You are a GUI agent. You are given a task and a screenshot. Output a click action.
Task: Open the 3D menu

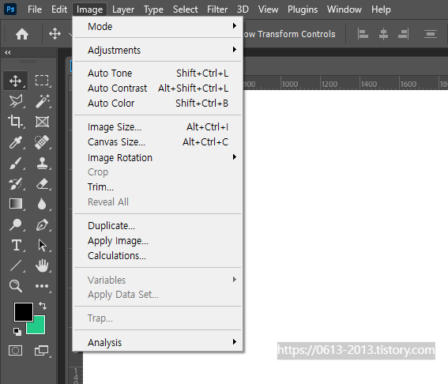[x=243, y=9]
